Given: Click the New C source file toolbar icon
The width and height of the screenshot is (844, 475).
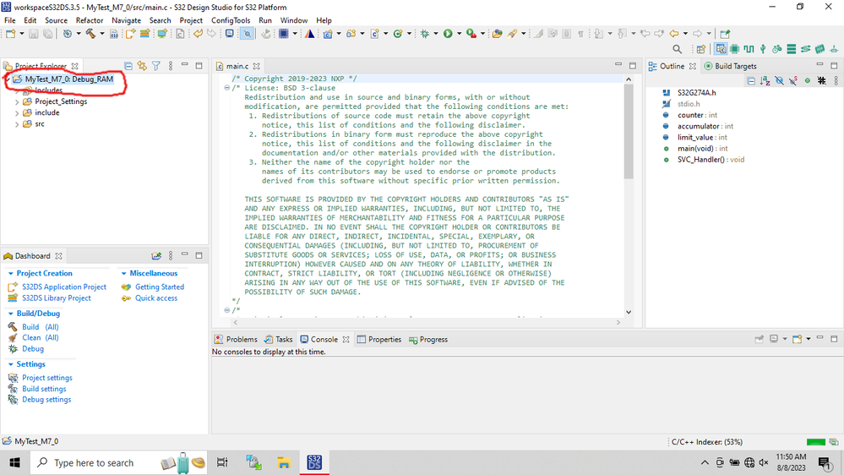Looking at the screenshot, I should (374, 34).
